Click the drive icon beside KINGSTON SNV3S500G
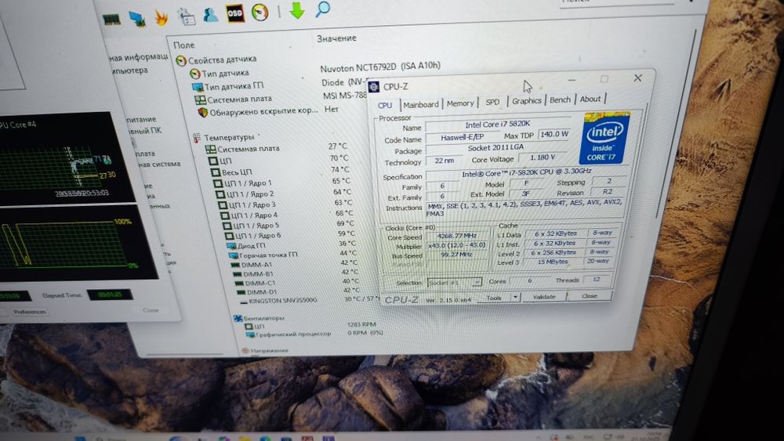784x441 pixels. [x=244, y=302]
